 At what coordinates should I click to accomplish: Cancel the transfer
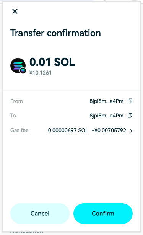pyautogui.click(x=40, y=214)
